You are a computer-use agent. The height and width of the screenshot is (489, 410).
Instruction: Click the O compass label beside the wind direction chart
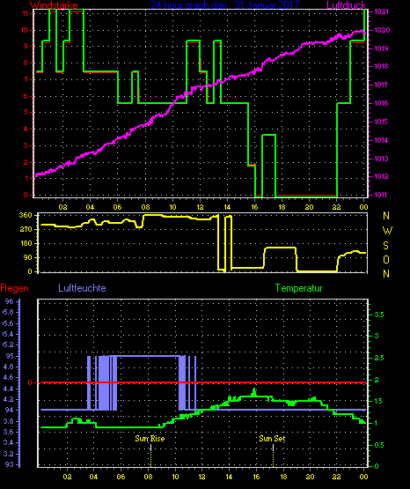click(386, 259)
